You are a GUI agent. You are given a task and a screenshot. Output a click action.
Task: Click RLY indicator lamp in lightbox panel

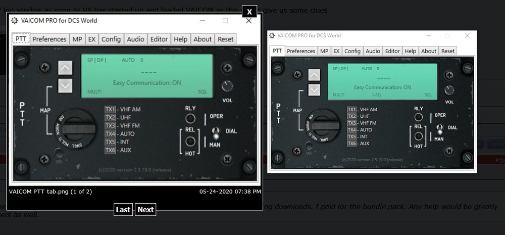coord(190,119)
